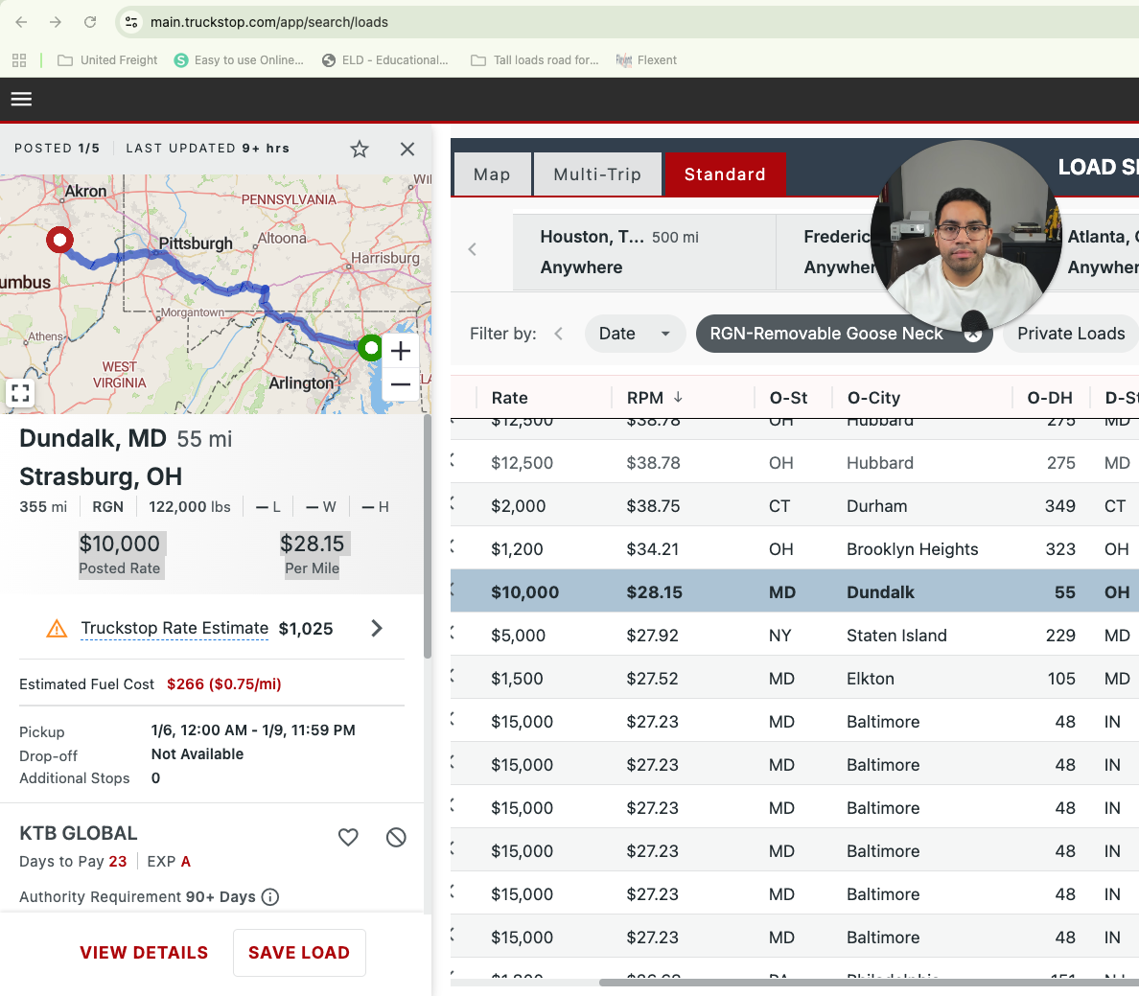Zoom out on the route map
Screen dimensions: 1139x996
click(x=401, y=384)
